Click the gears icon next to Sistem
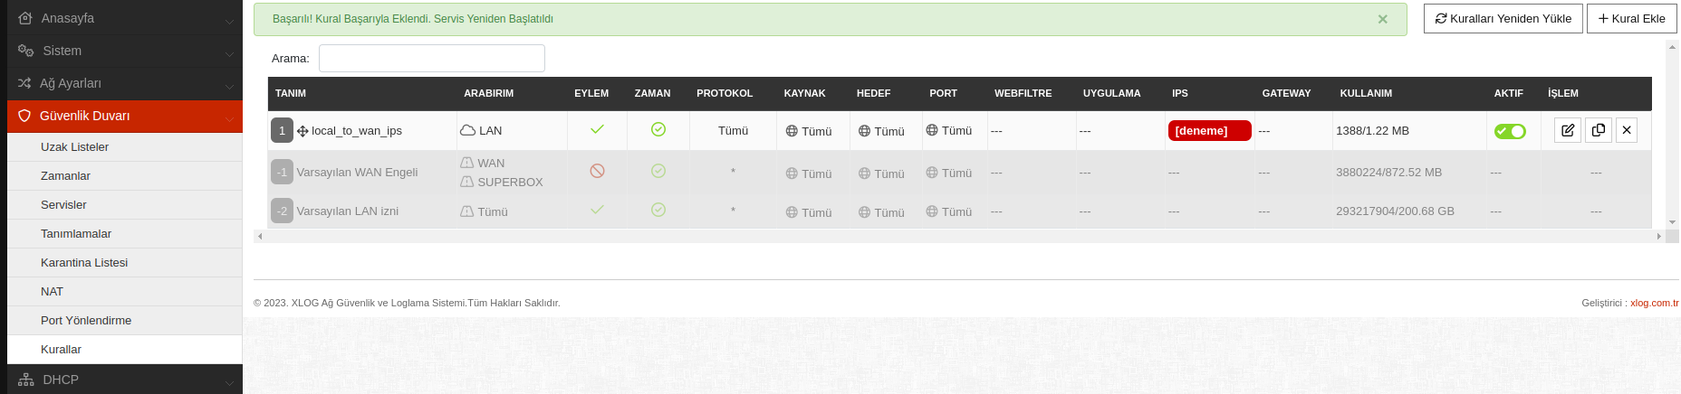 (x=25, y=51)
